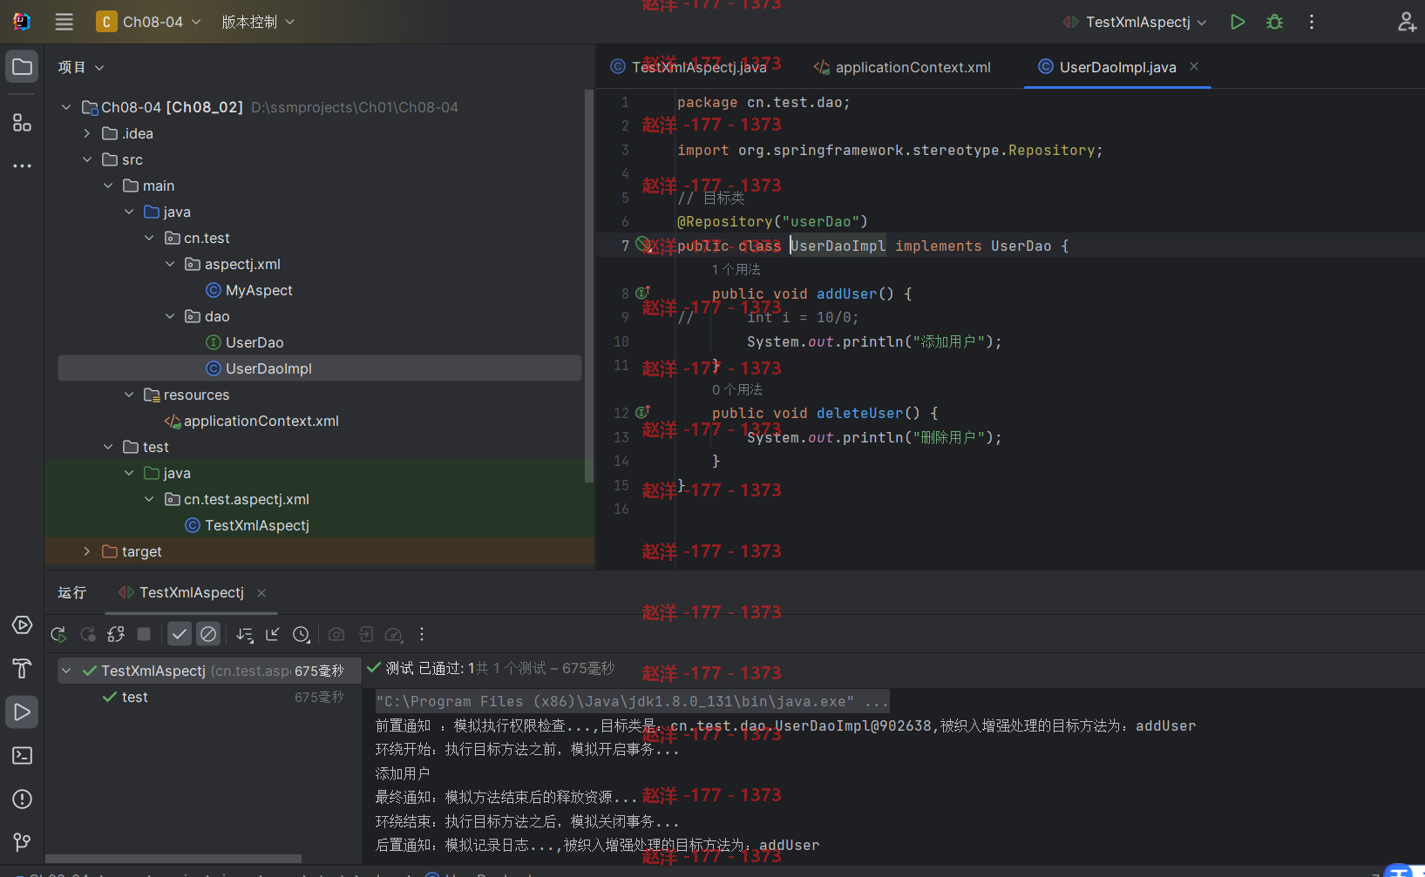Select TestXmlAspectj class in project tree
This screenshot has width=1425, height=877.
point(248,525)
